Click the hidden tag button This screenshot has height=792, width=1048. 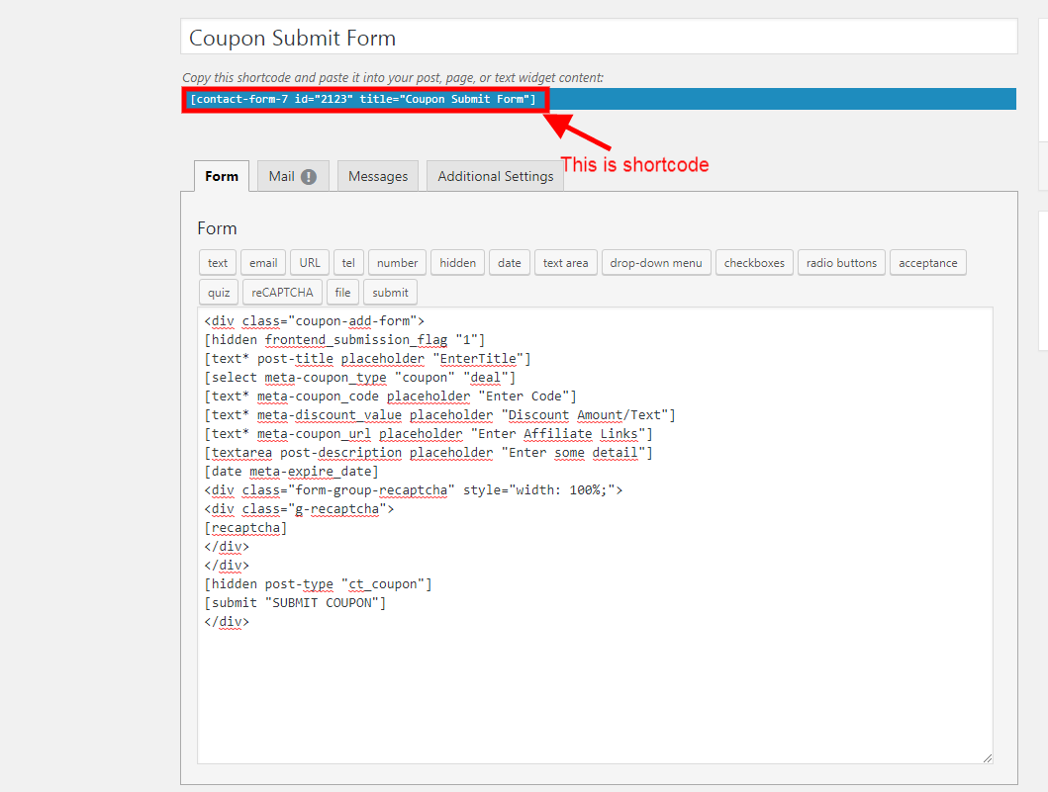[457, 263]
